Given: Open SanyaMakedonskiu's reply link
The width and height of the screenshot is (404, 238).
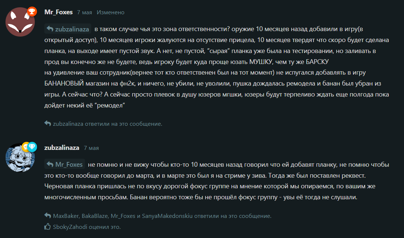Looking at the screenshot, I should click(x=167, y=216).
